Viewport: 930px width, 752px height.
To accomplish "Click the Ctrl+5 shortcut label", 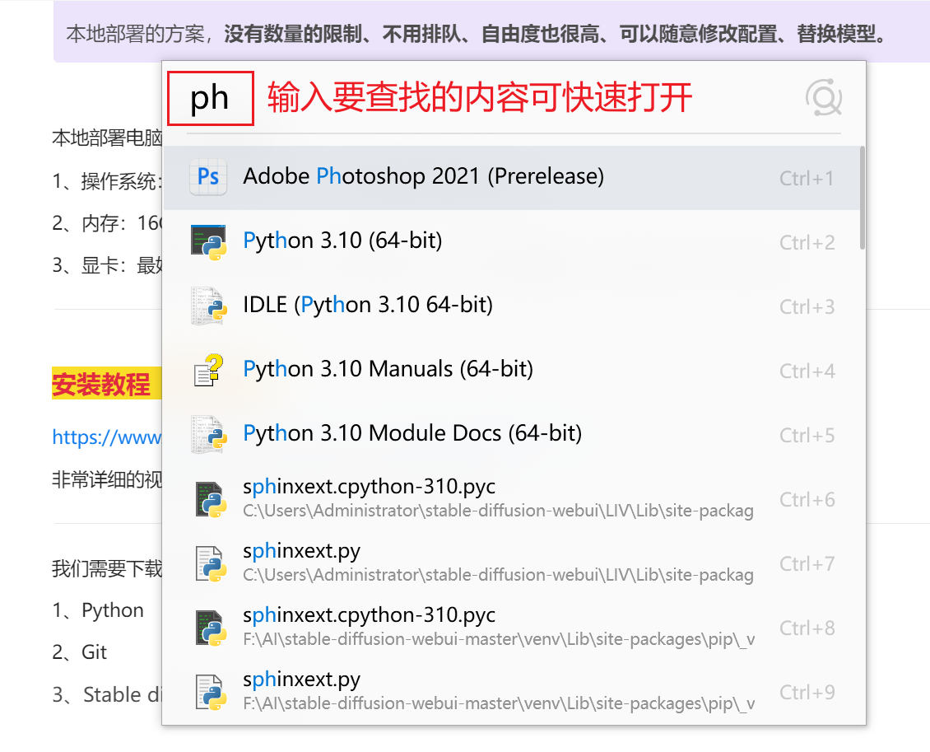I will tap(807, 435).
